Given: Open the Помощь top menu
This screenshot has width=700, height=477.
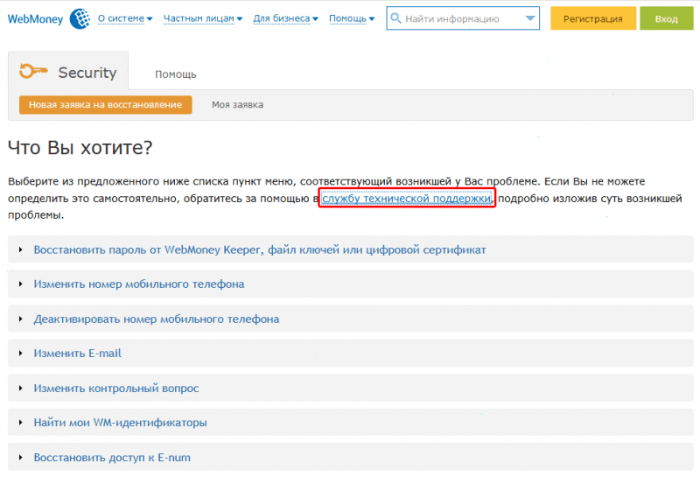Looking at the screenshot, I should pyautogui.click(x=352, y=18).
